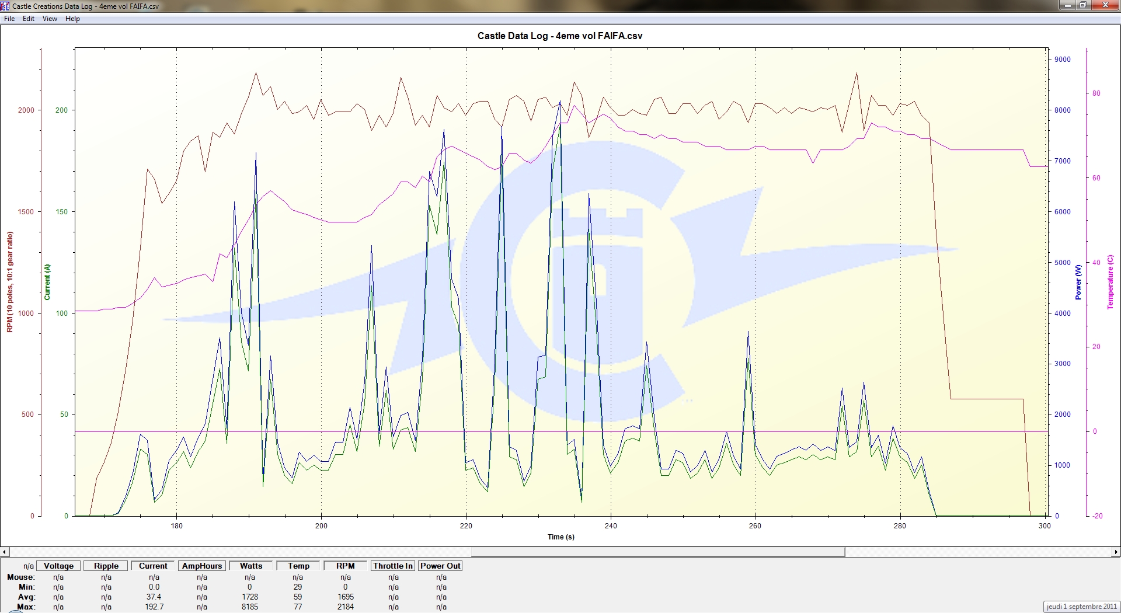Image resolution: width=1121 pixels, height=613 pixels.
Task: Click the 240 tick on time axis
Action: point(611,526)
